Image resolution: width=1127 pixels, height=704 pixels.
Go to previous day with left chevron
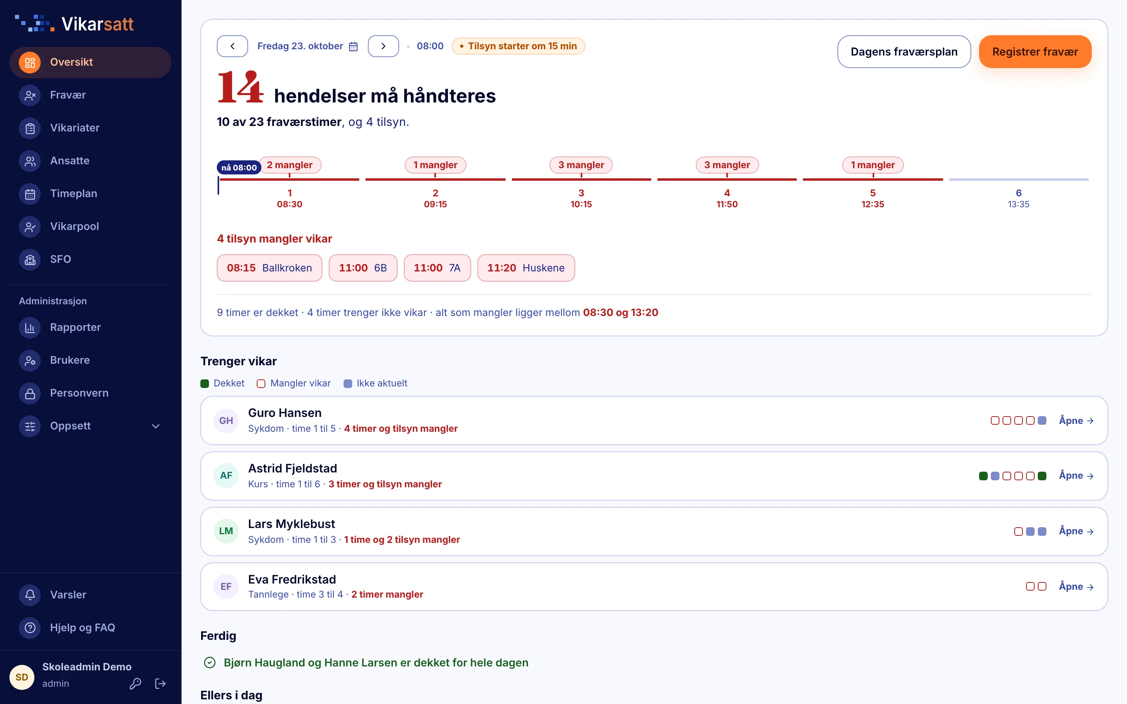[x=232, y=46]
